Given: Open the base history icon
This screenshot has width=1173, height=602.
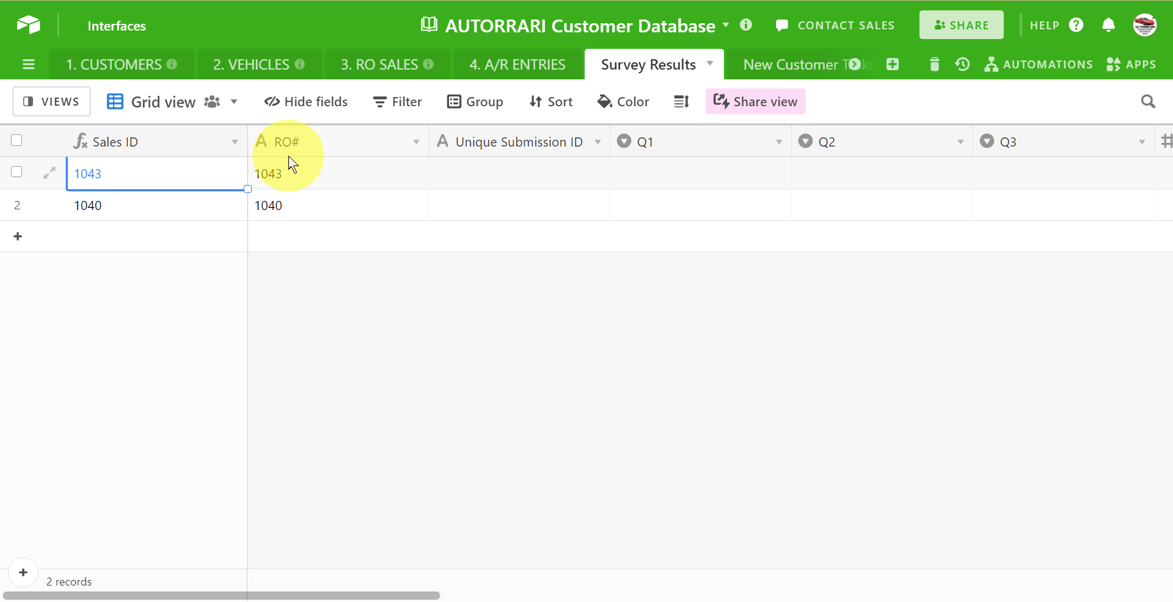Looking at the screenshot, I should coord(962,64).
